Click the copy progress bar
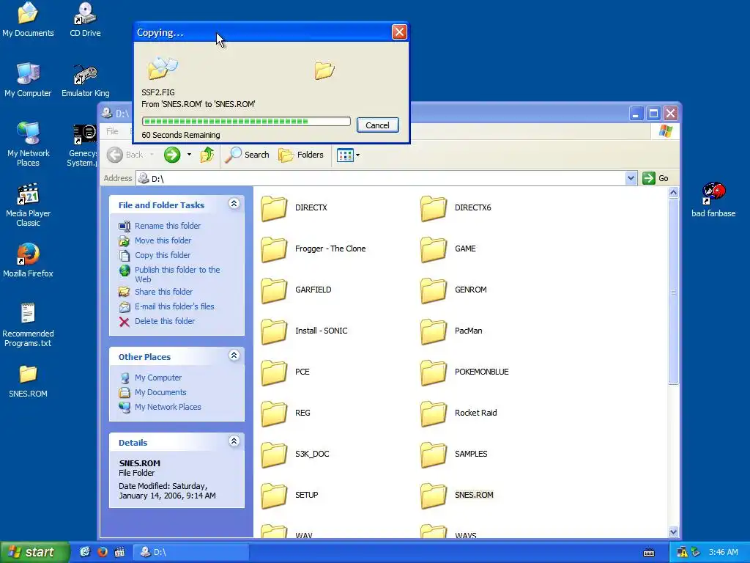750x563 pixels. tap(246, 122)
